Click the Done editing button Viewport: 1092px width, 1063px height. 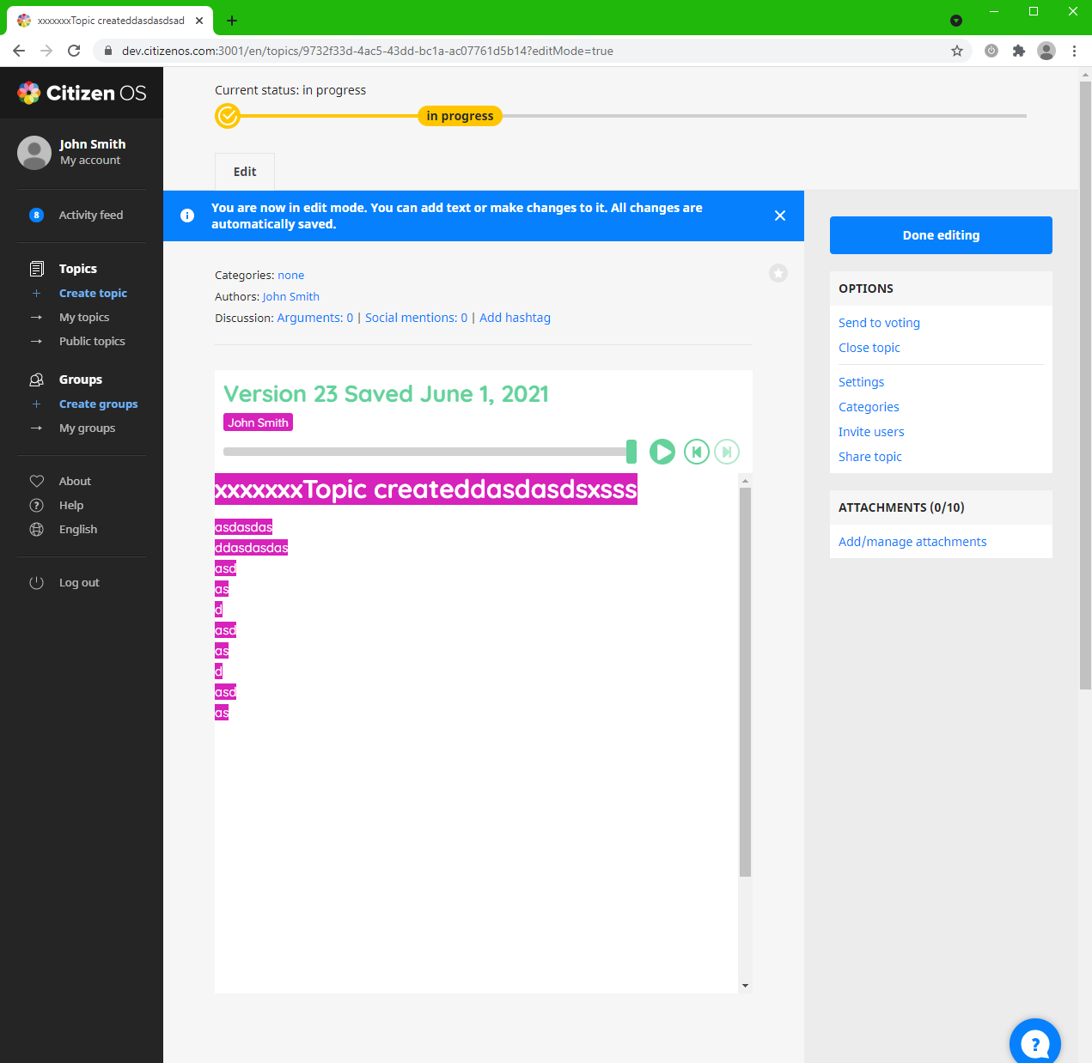click(940, 234)
